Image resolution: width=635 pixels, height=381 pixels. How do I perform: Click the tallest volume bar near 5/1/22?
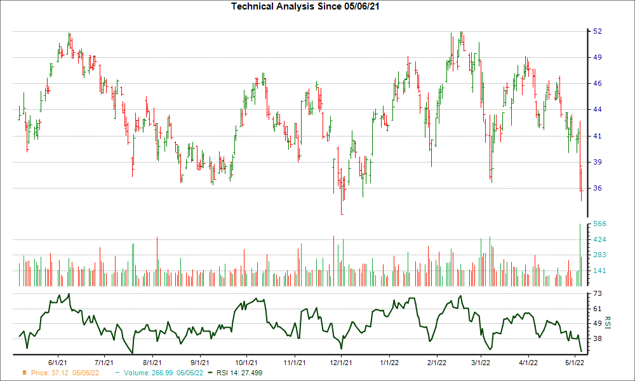580,254
